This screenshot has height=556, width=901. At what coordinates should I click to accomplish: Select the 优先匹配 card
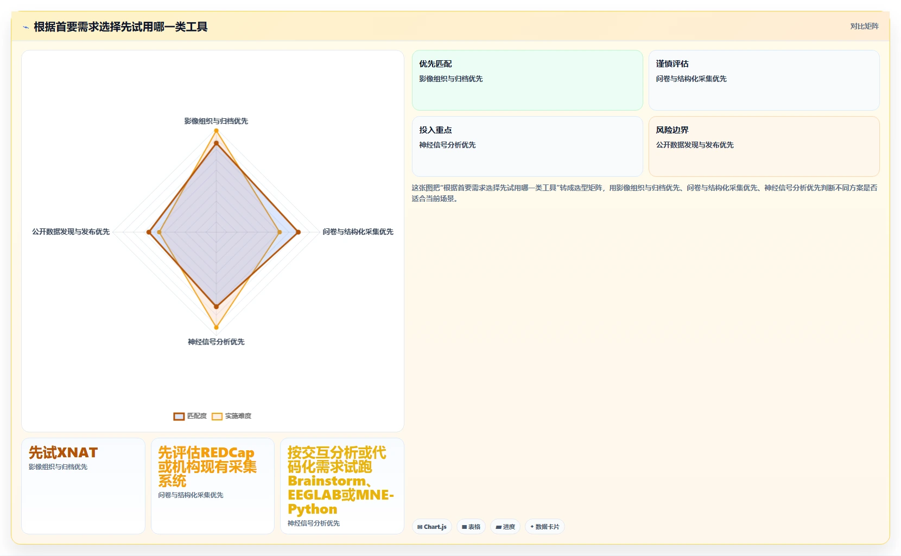pos(528,80)
